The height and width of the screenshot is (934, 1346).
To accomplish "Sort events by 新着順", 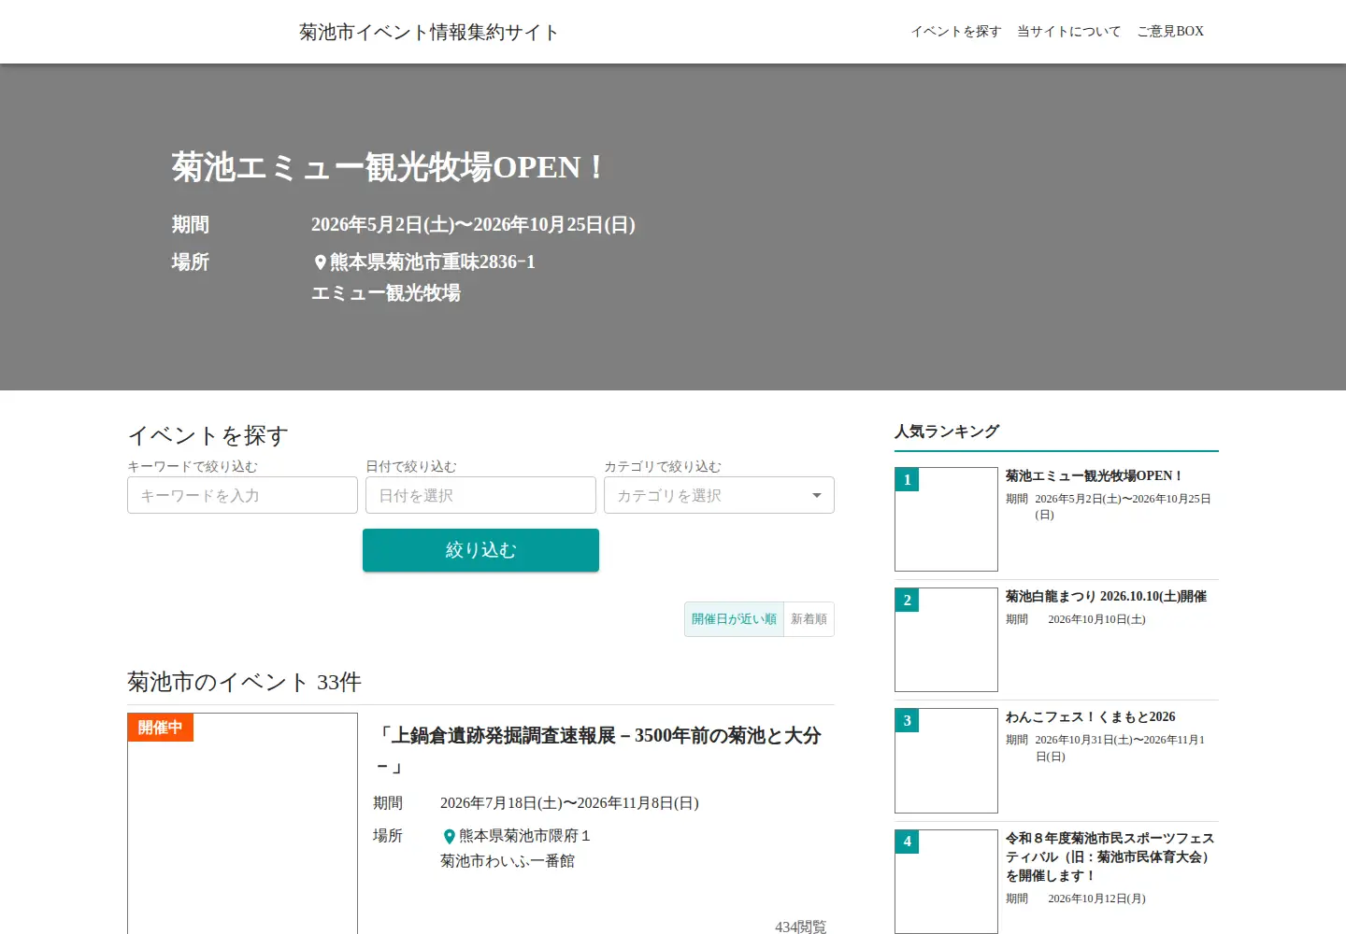I will point(809,619).
